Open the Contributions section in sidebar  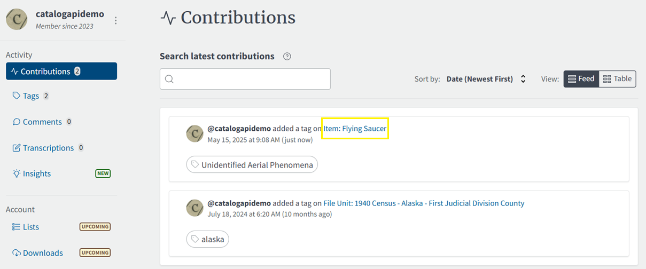pos(61,72)
